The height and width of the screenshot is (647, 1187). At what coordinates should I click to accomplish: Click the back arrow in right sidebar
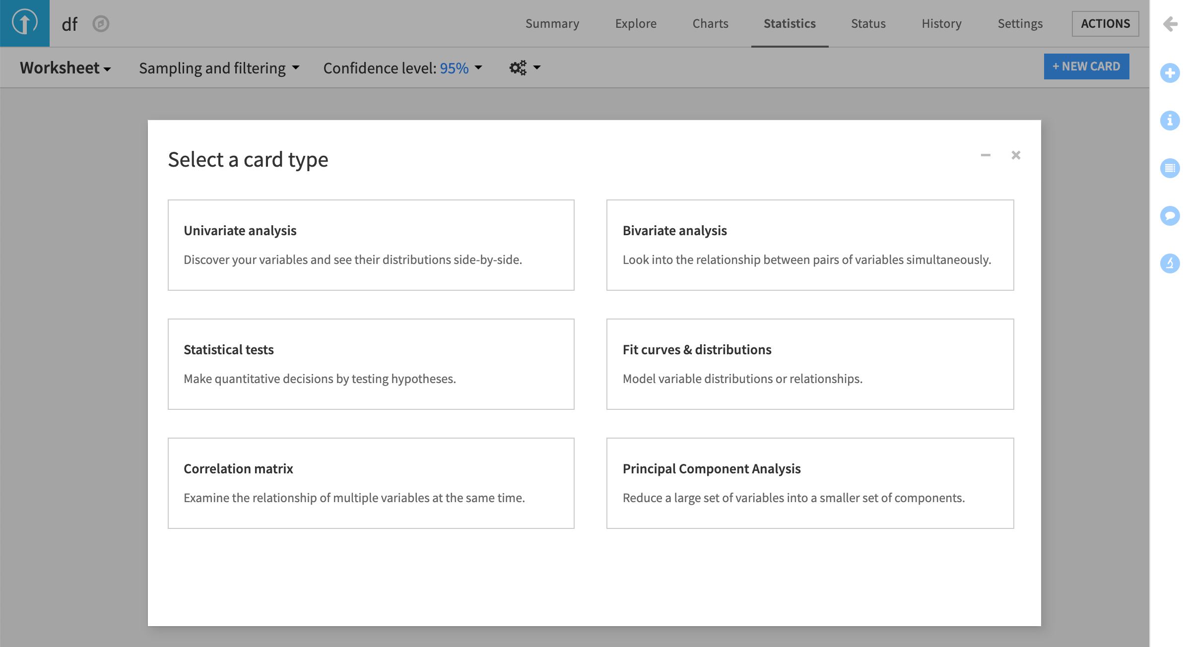(x=1170, y=24)
